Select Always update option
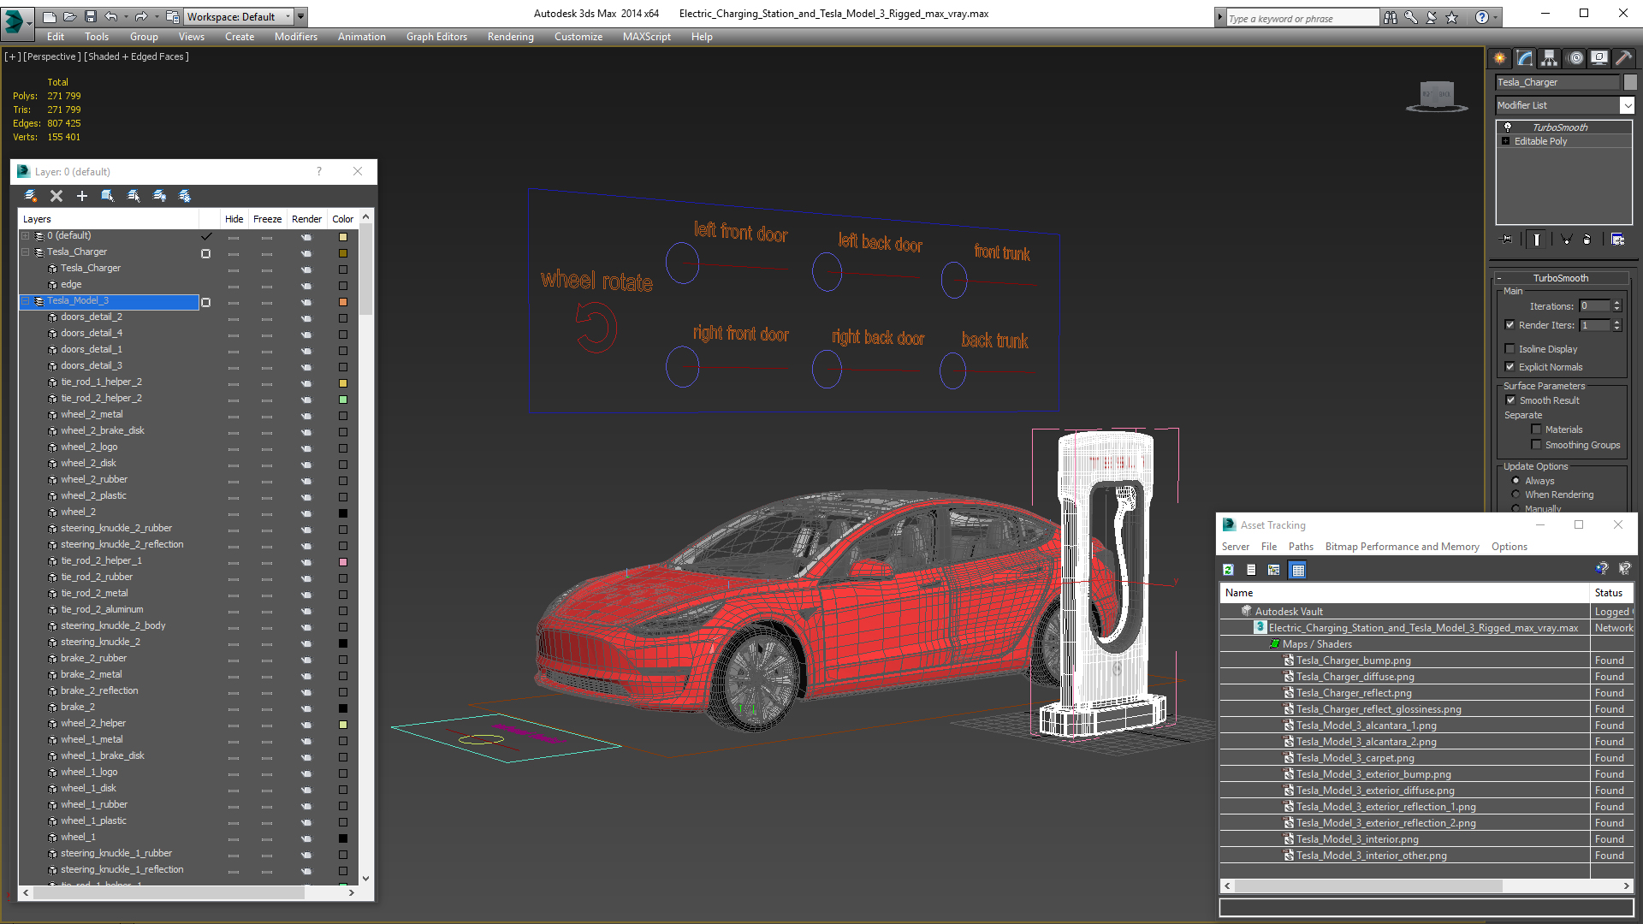The image size is (1643, 924). (x=1515, y=481)
